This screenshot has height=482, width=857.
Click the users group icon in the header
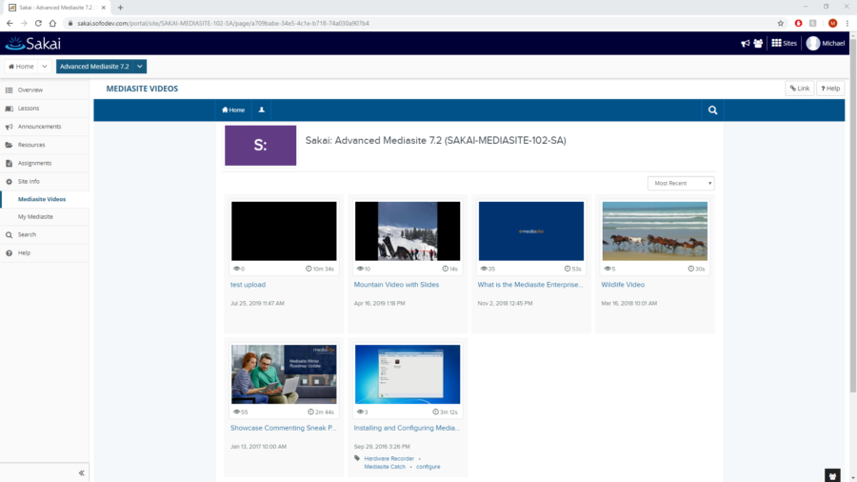758,43
